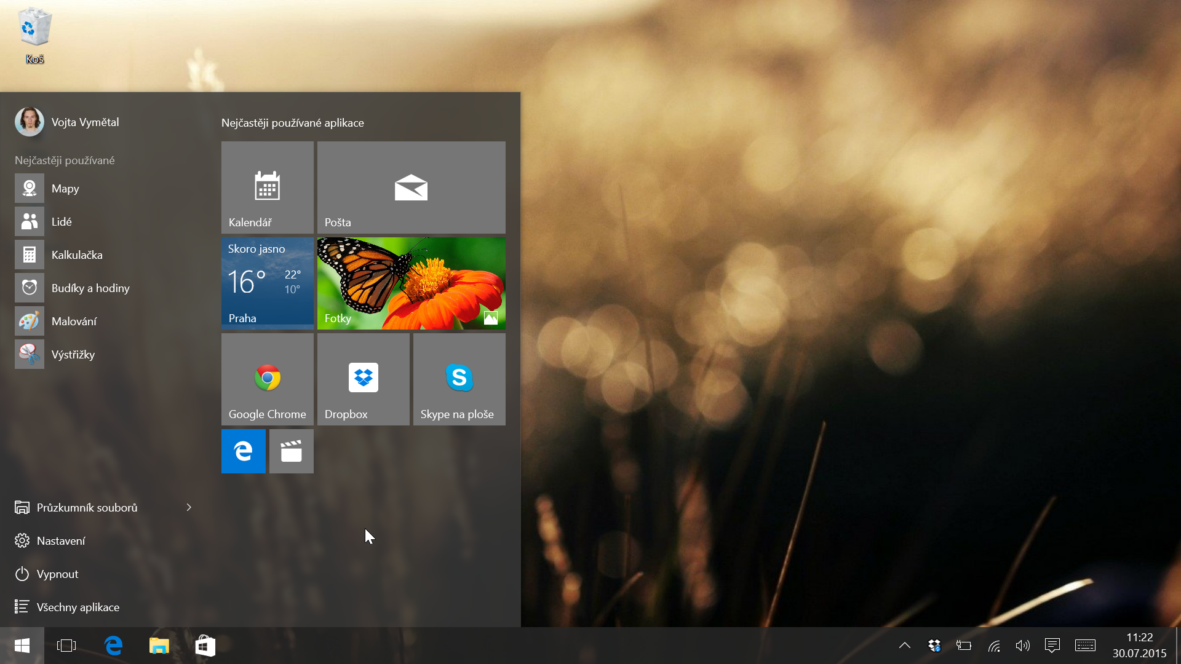Open the Kalkulačka app
1181x664 pixels.
coord(76,255)
